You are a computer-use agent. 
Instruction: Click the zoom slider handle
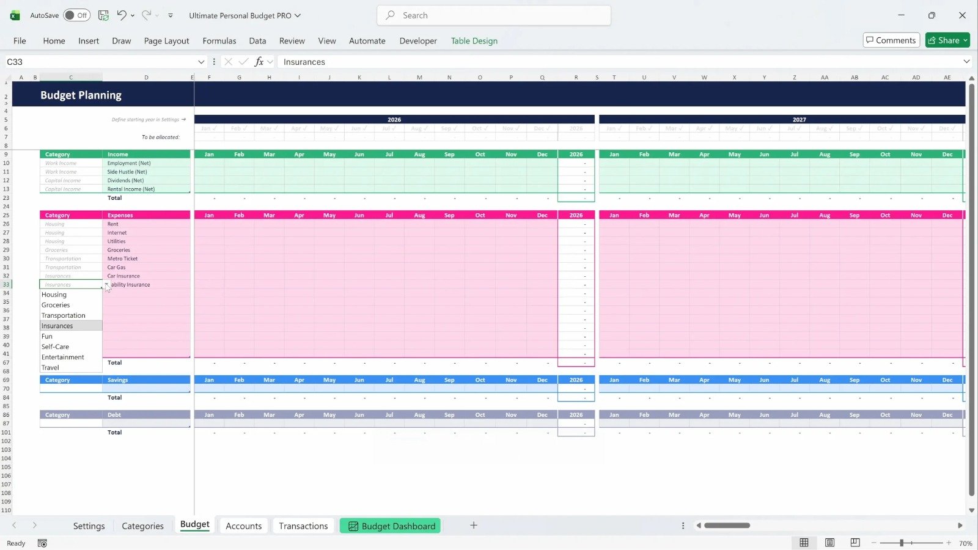(902, 543)
